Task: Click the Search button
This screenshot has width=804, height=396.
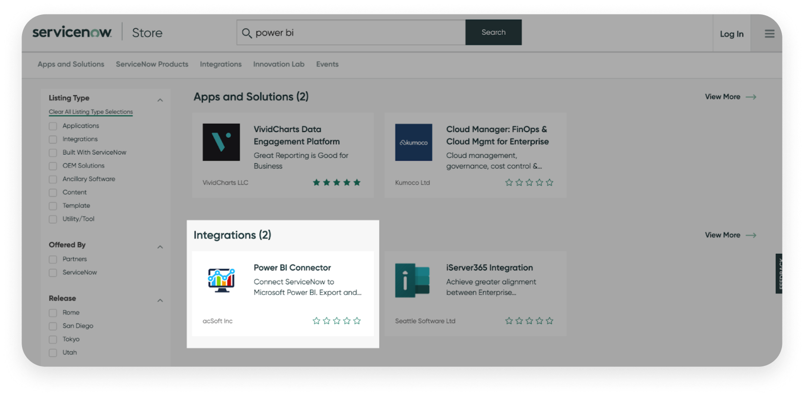Action: pyautogui.click(x=494, y=33)
